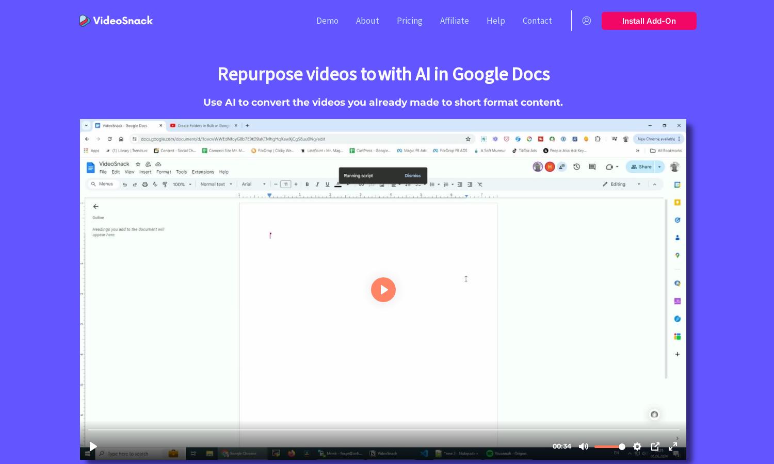
Task: Adjust the orange volume slider
Action: [x=610, y=446]
